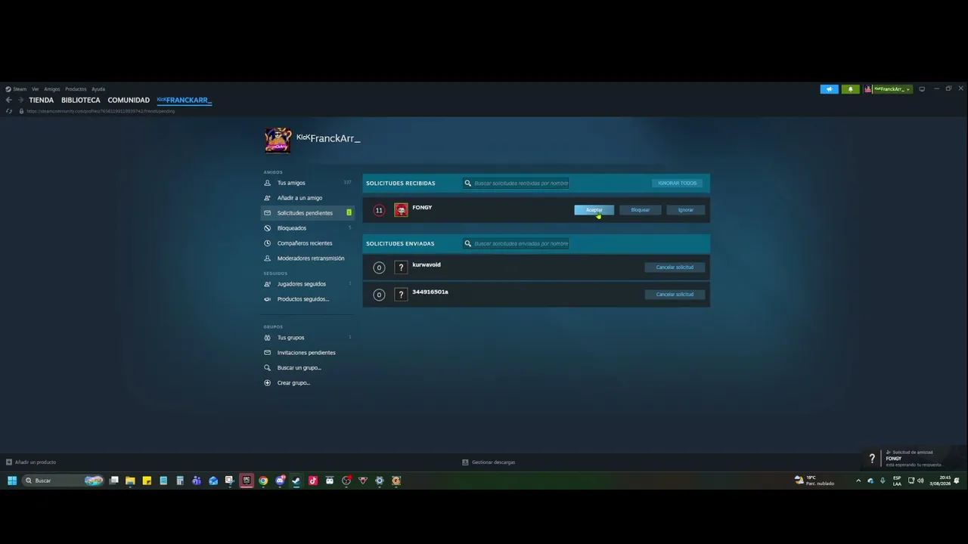
Task: Open 344916501a's profile name
Action: coord(430,292)
